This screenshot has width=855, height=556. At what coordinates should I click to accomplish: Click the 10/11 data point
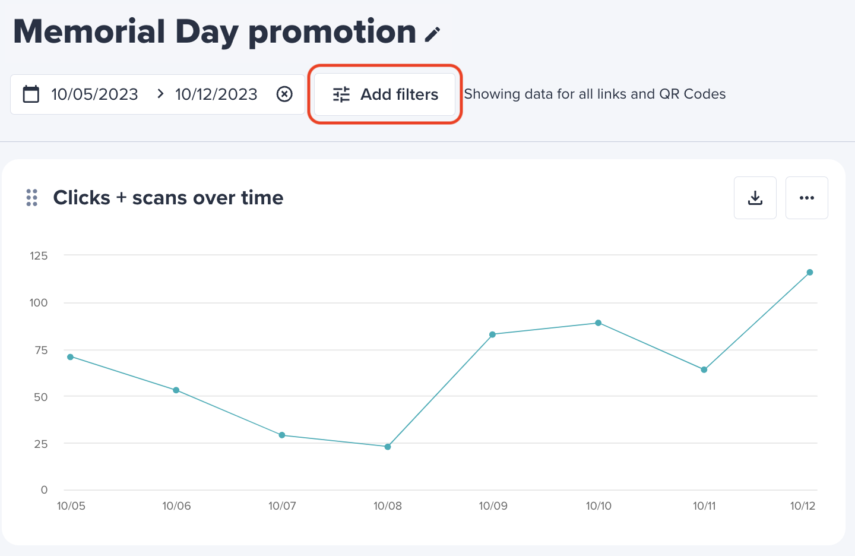click(x=704, y=369)
